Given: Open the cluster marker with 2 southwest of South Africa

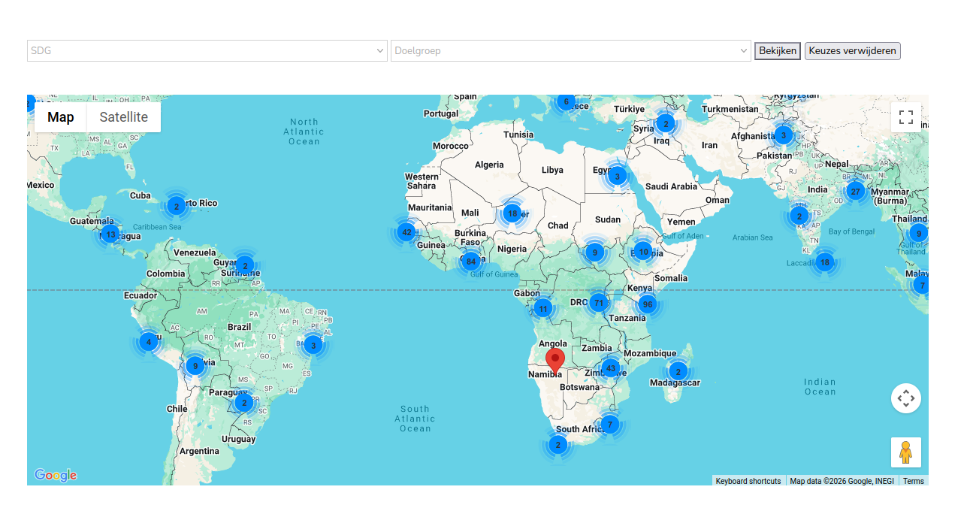Looking at the screenshot, I should point(558,445).
